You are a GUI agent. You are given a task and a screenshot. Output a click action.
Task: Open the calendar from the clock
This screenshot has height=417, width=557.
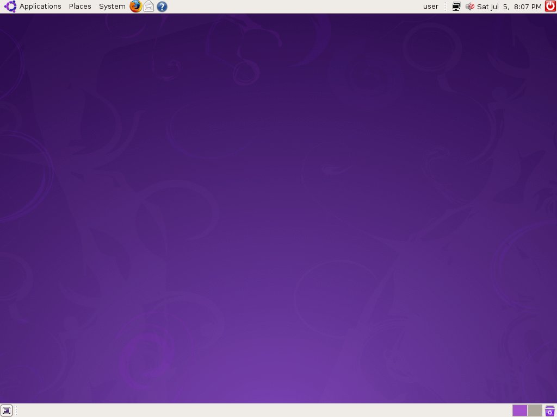pyautogui.click(x=509, y=7)
